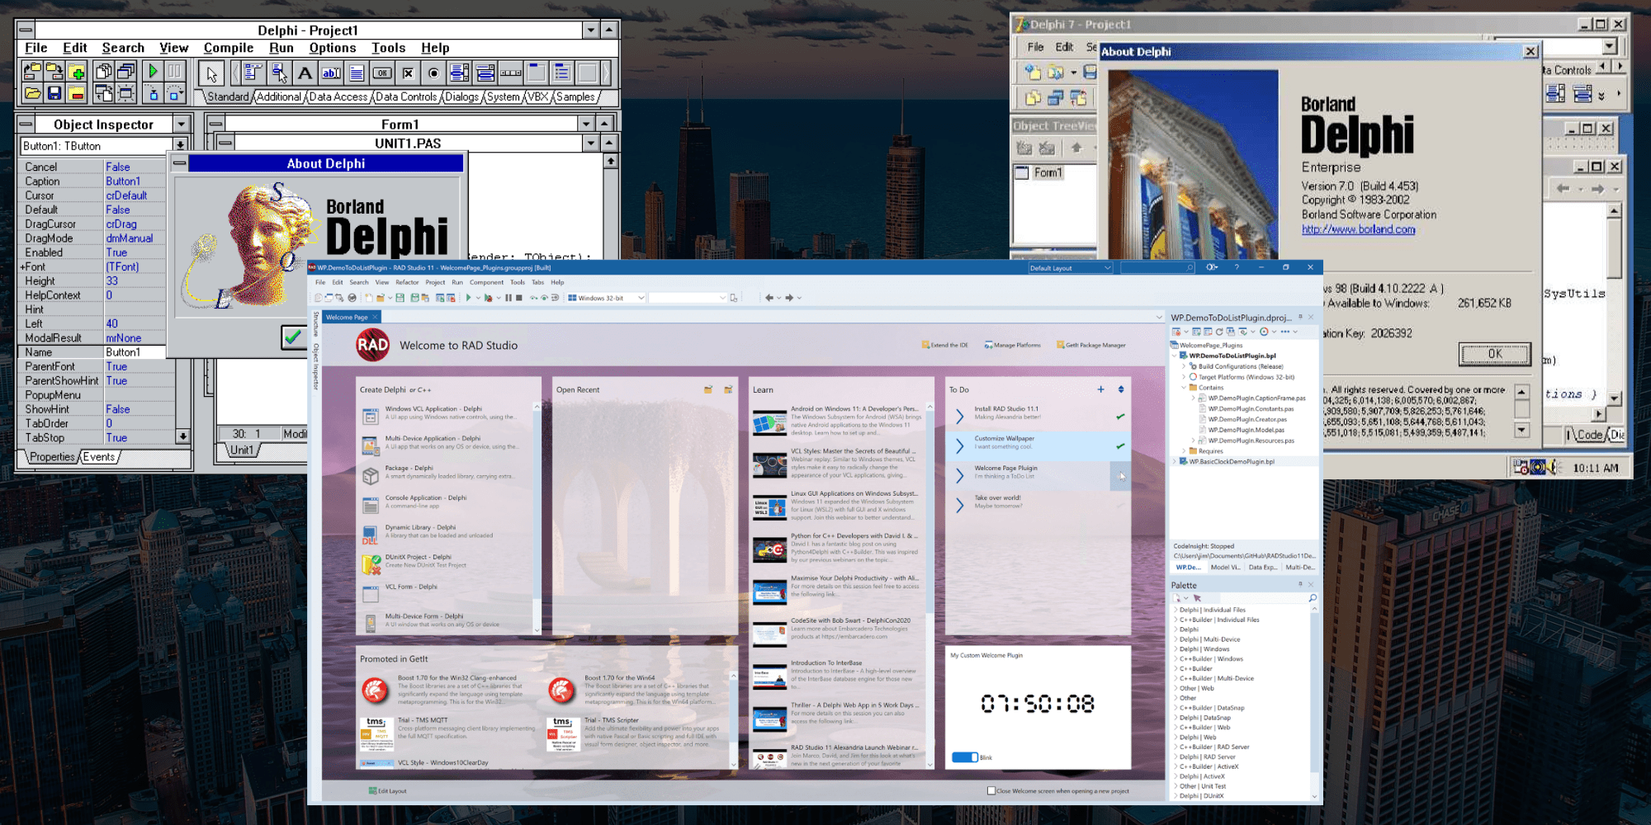Click the Palette panel search magnifier icon
Screen dimensions: 1651x825
[1312, 598]
